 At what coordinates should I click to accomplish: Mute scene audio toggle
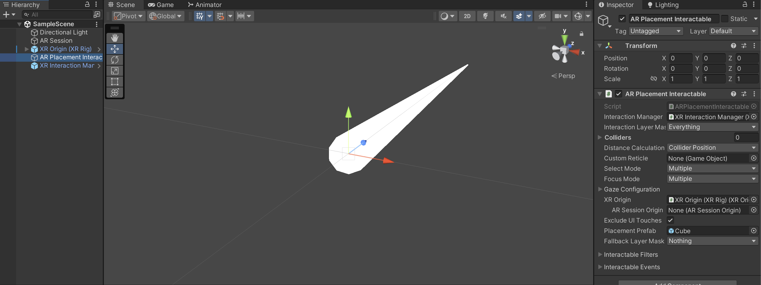click(503, 16)
